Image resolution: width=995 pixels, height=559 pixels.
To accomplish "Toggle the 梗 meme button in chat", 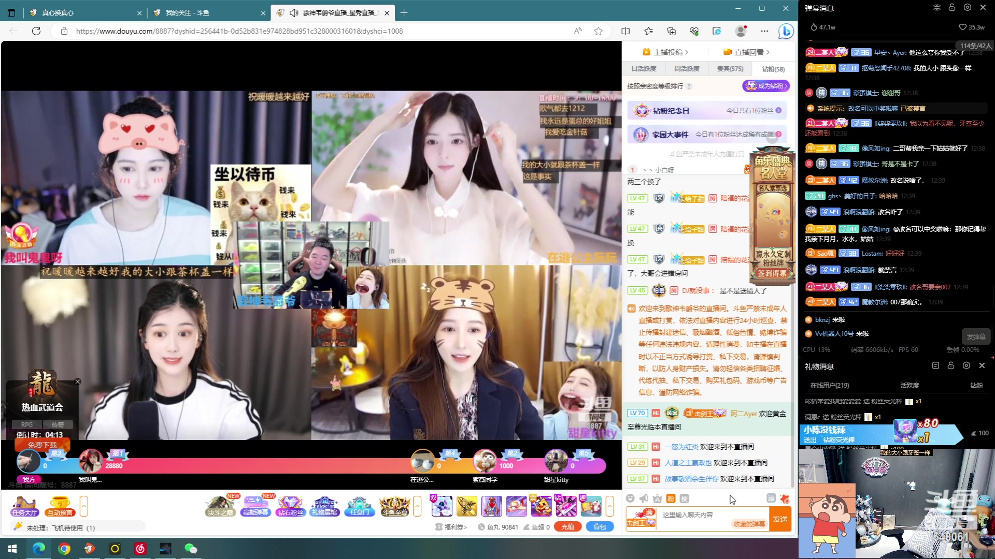I will pos(685,498).
